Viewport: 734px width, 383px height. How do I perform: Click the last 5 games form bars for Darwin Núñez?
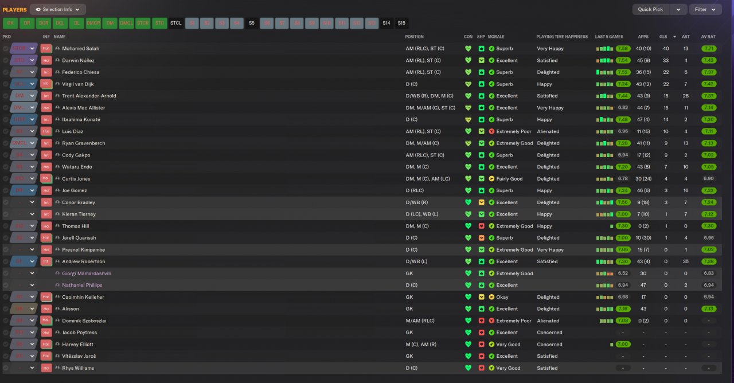point(605,60)
